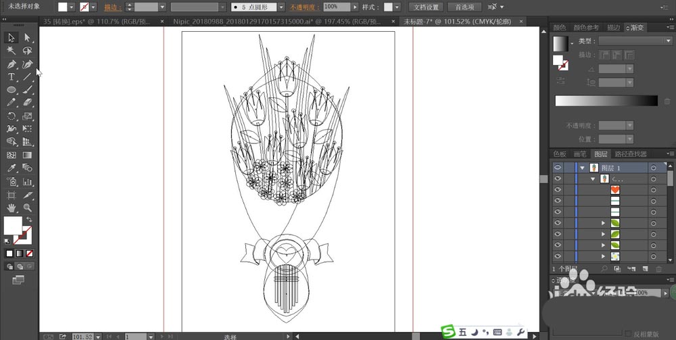Screen dimensions: 676x340
Task: Select the Type tool
Action: (11, 77)
